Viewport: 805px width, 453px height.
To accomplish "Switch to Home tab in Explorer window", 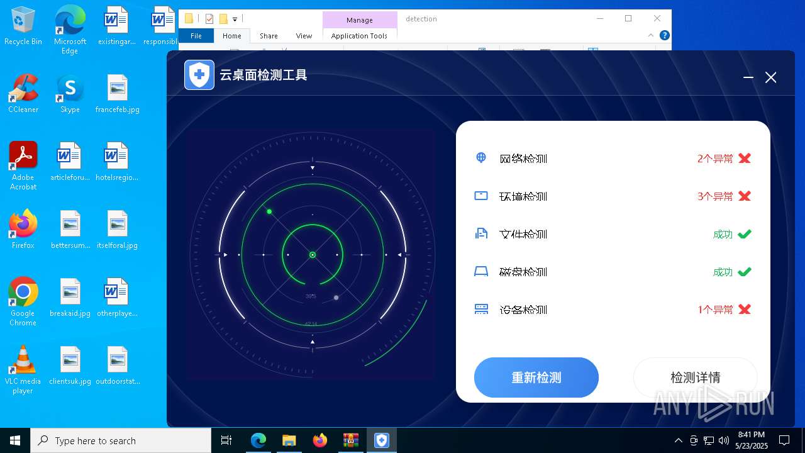I will coord(231,36).
